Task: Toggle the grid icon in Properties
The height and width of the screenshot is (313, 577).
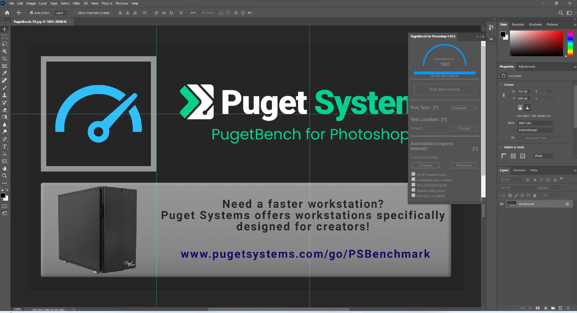Action: click(x=513, y=156)
